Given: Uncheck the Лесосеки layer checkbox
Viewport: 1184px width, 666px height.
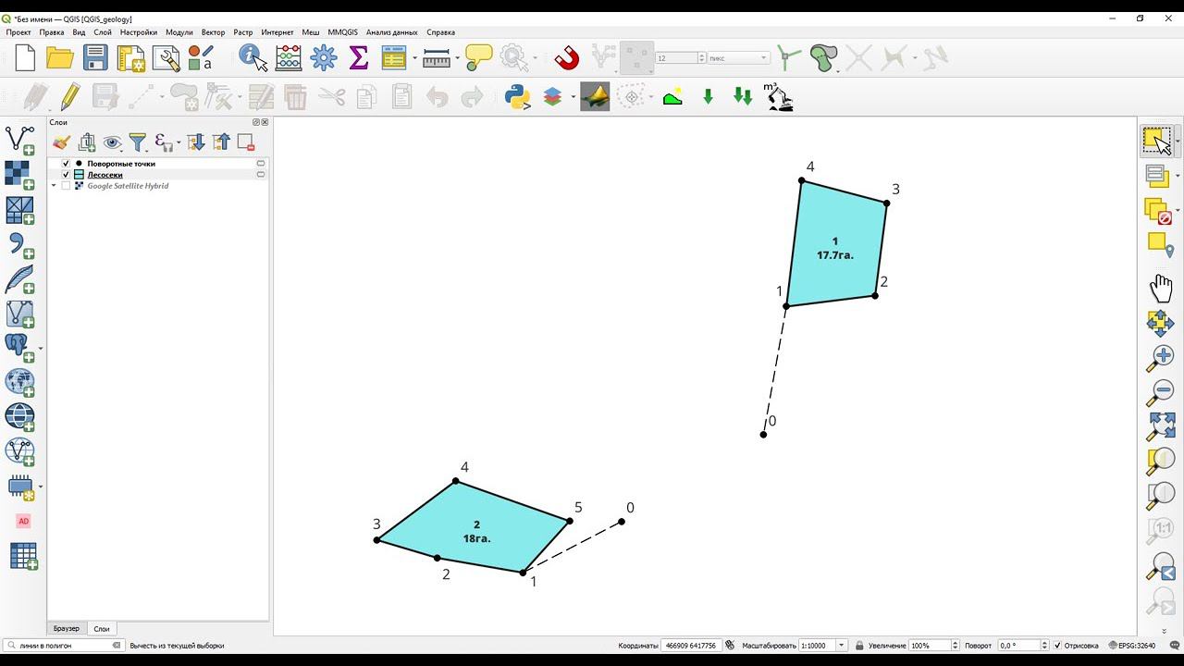Looking at the screenshot, I should click(66, 175).
